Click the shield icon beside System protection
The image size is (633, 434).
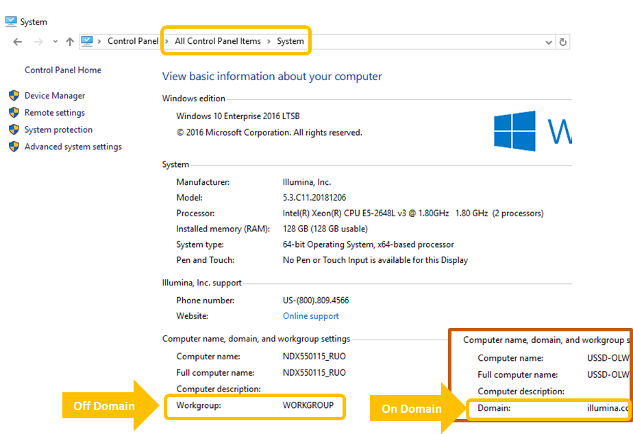click(x=14, y=129)
